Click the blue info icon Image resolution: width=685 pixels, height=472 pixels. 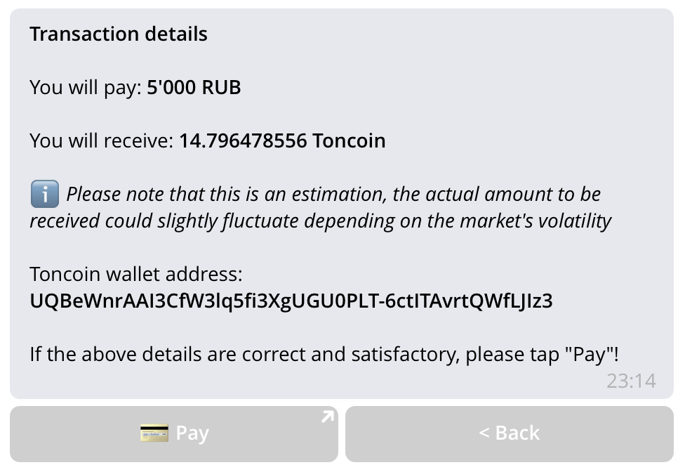click(x=45, y=194)
